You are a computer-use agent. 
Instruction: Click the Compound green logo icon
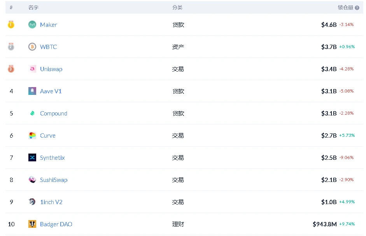(32, 113)
